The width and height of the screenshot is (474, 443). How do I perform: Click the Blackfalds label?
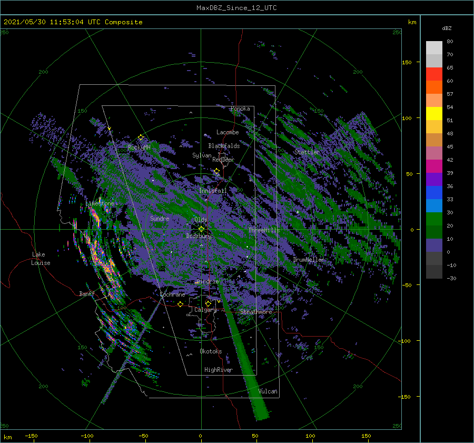224,146
